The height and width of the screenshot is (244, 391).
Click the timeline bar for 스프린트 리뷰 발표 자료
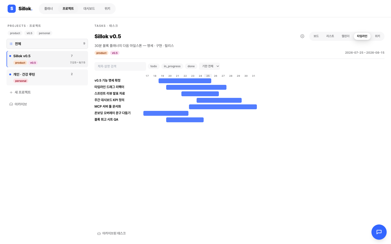tap(200, 94)
